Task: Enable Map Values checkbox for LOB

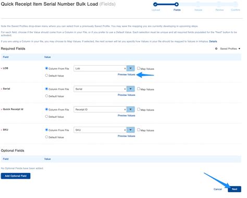Action: (x=139, y=68)
